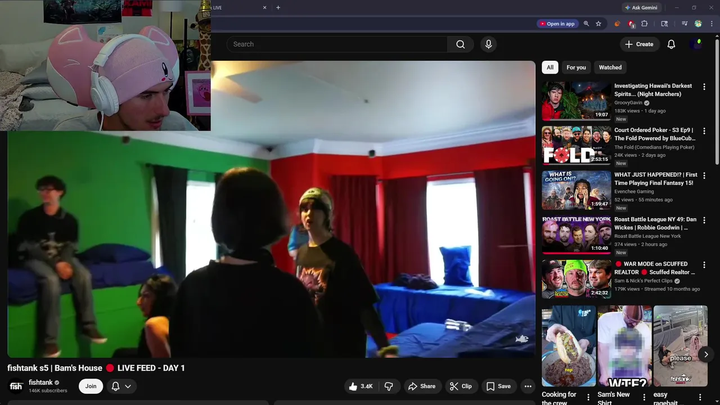Click into the YouTube search field
The height and width of the screenshot is (405, 720).
[x=337, y=44]
